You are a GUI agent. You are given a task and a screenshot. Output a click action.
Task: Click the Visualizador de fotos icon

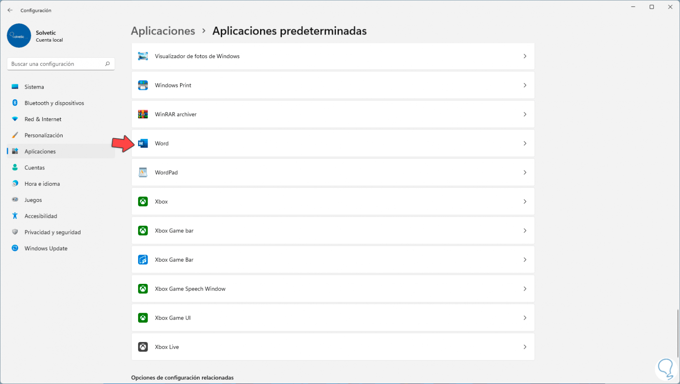click(x=143, y=56)
